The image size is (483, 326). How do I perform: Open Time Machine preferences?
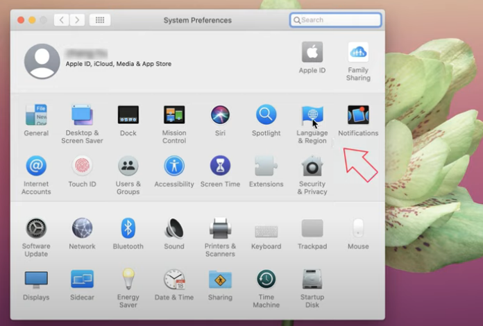pyautogui.click(x=266, y=280)
